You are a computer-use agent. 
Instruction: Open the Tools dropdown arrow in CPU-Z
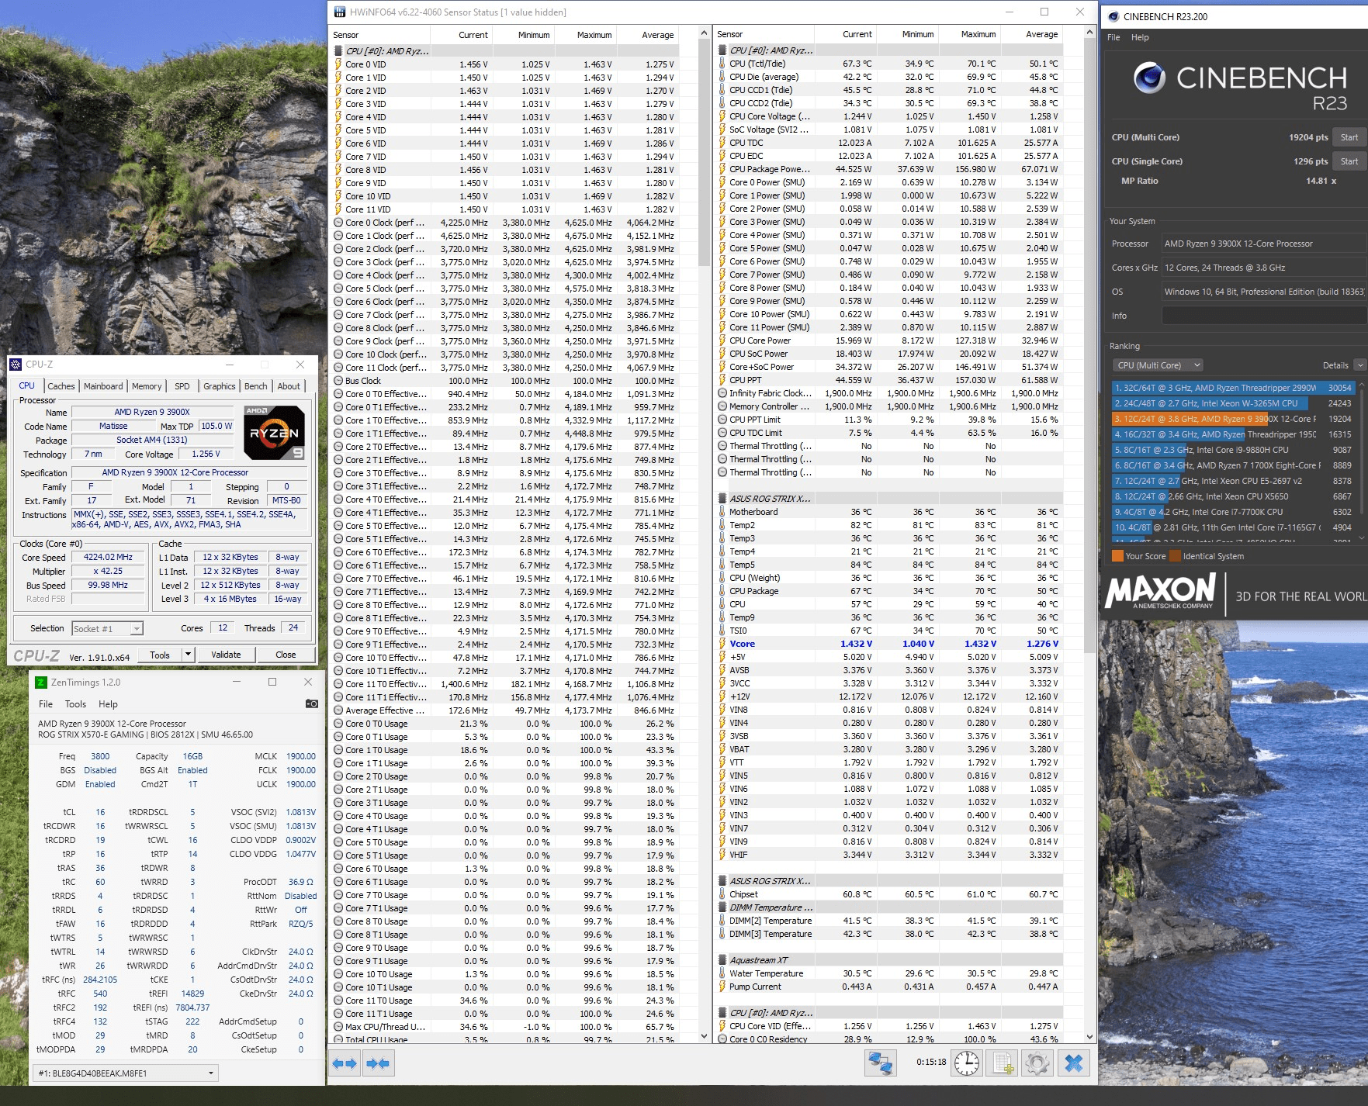click(x=188, y=655)
